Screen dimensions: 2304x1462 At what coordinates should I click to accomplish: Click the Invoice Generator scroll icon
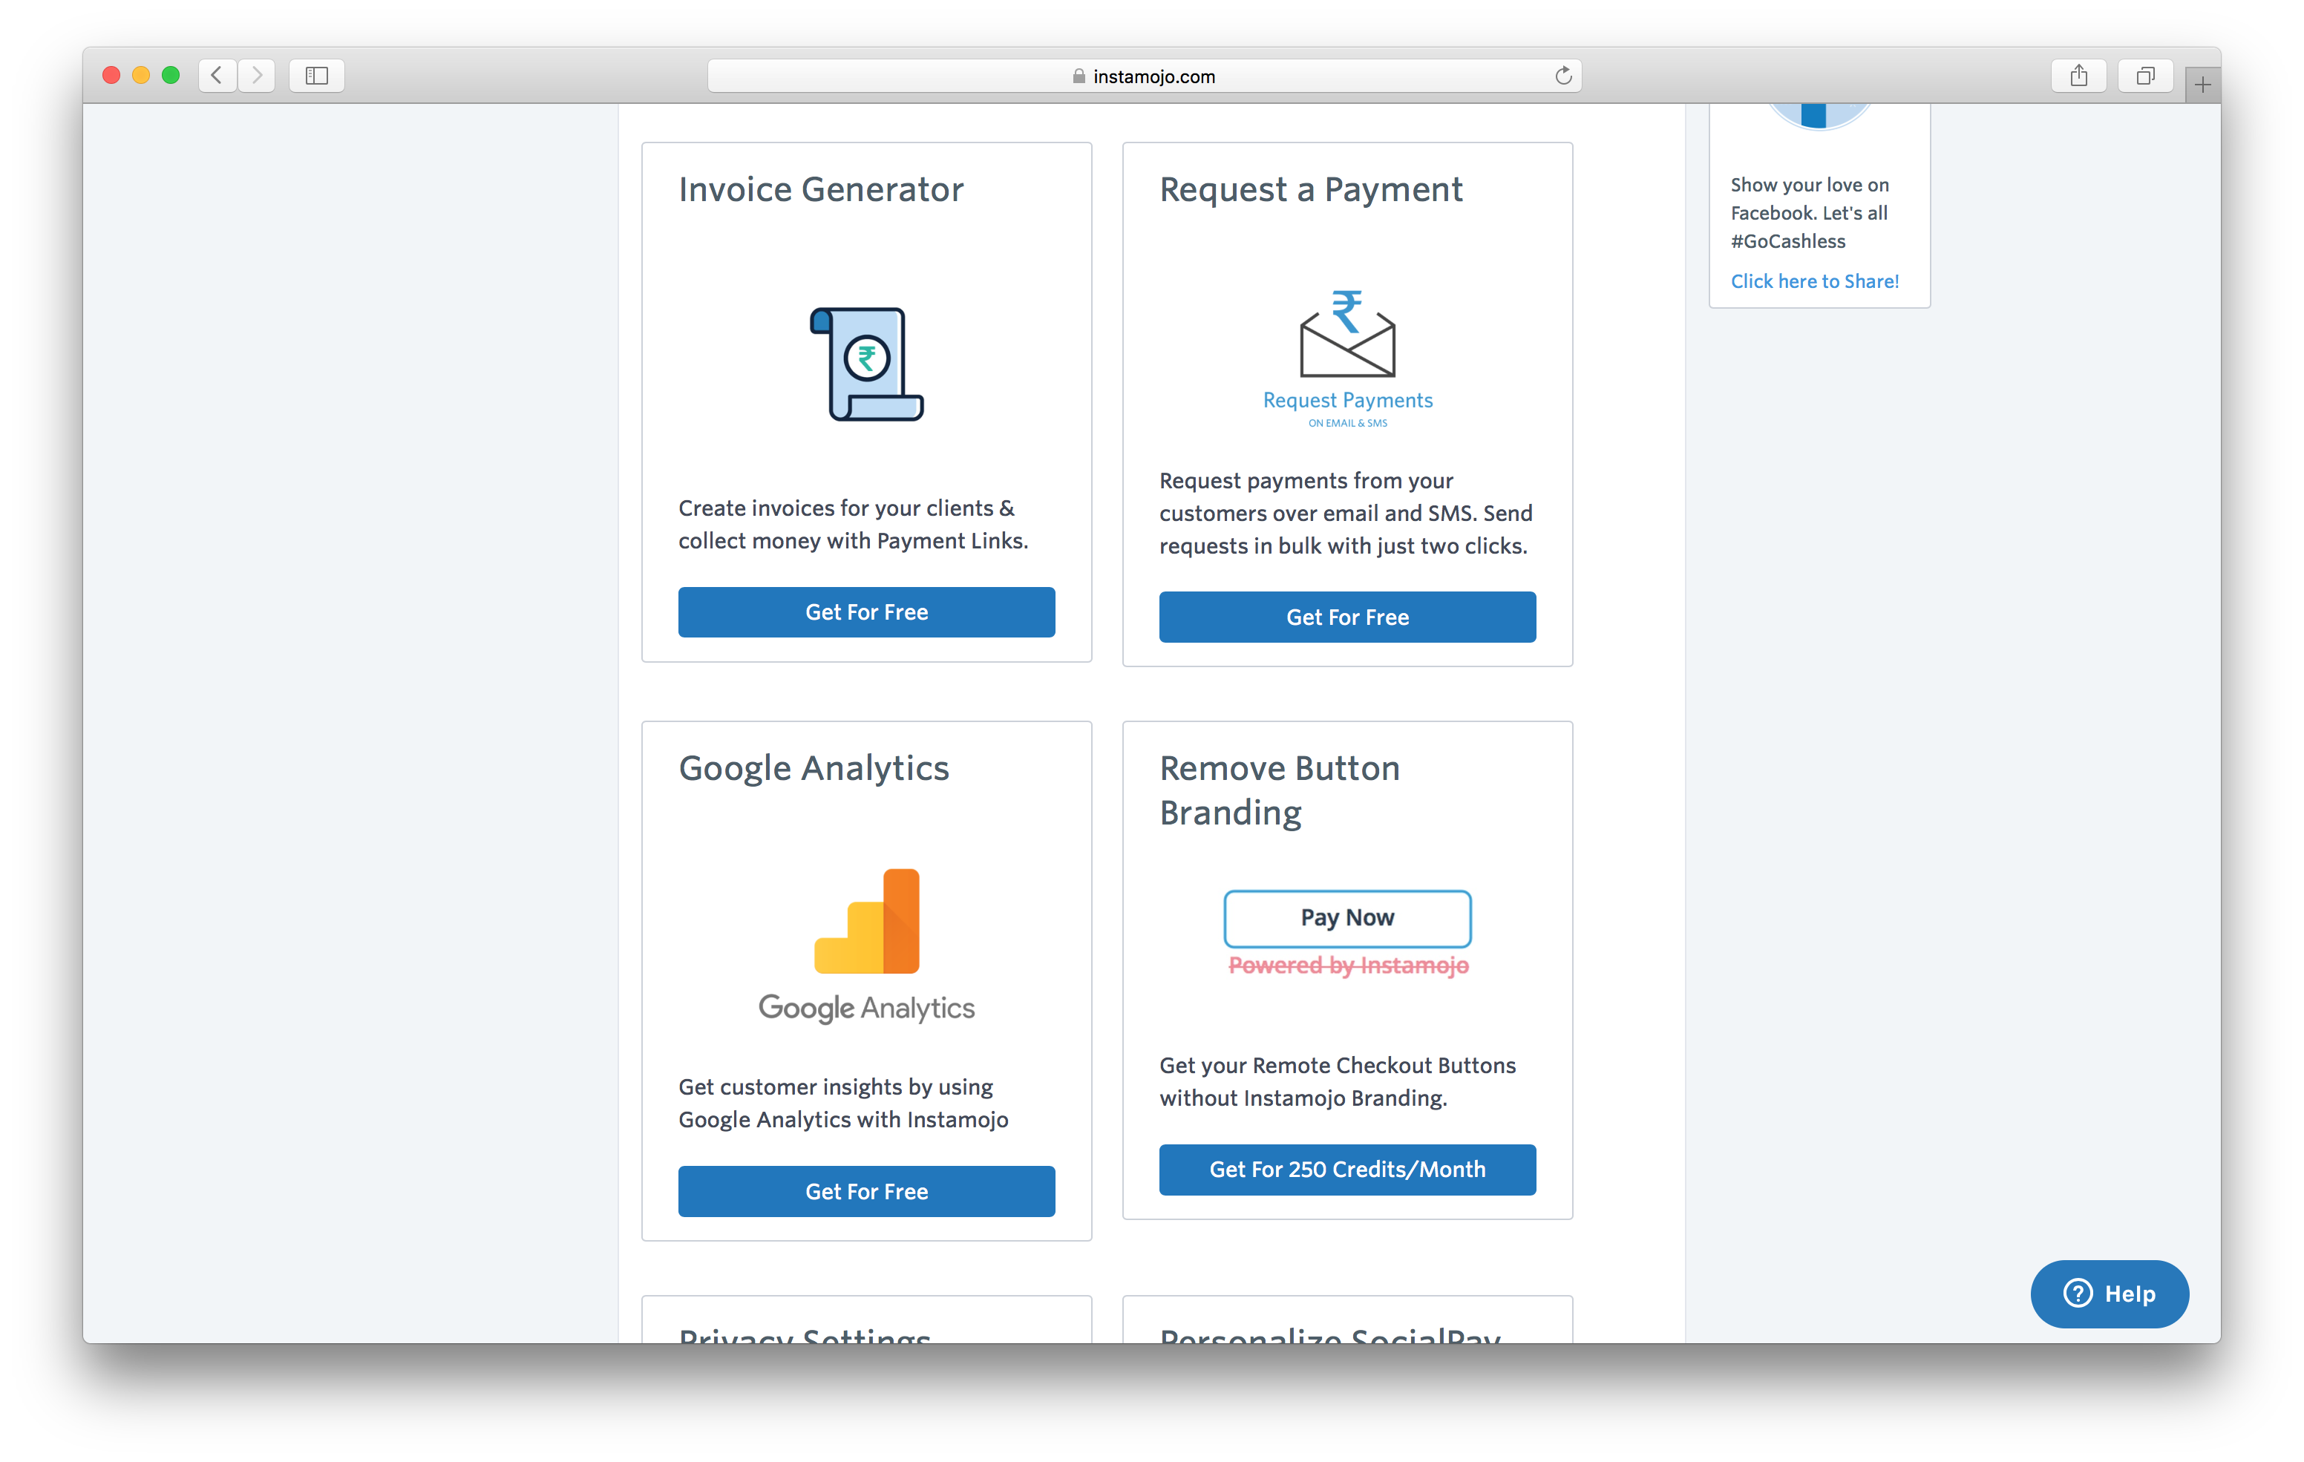tap(867, 364)
